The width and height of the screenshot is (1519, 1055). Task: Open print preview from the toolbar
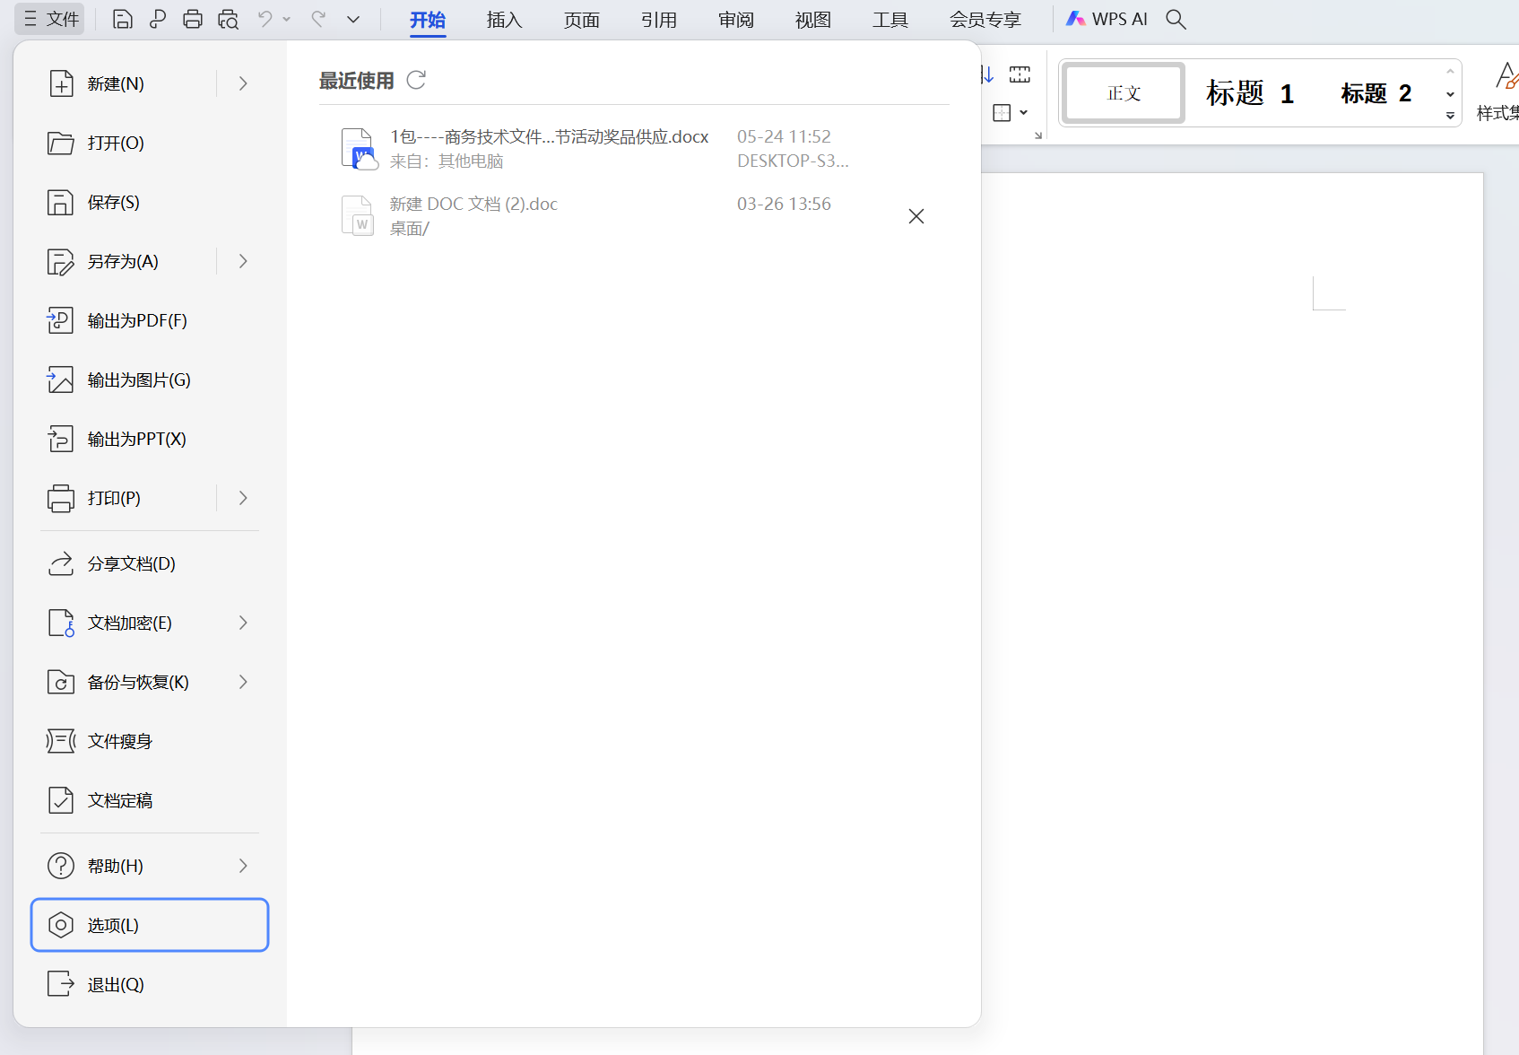(x=229, y=19)
